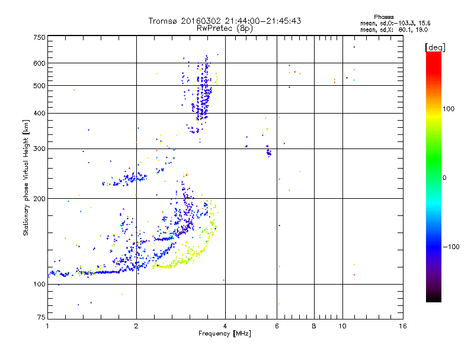Click the y-axis tick label '200'

tap(39, 199)
